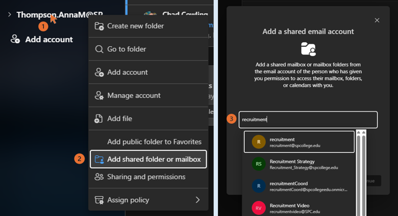Choose Create new folder menu entry
Screen dimensions: 398x216
coord(148,26)
